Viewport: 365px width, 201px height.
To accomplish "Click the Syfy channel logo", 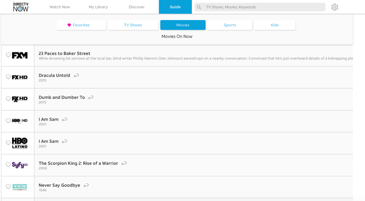I will (20, 165).
